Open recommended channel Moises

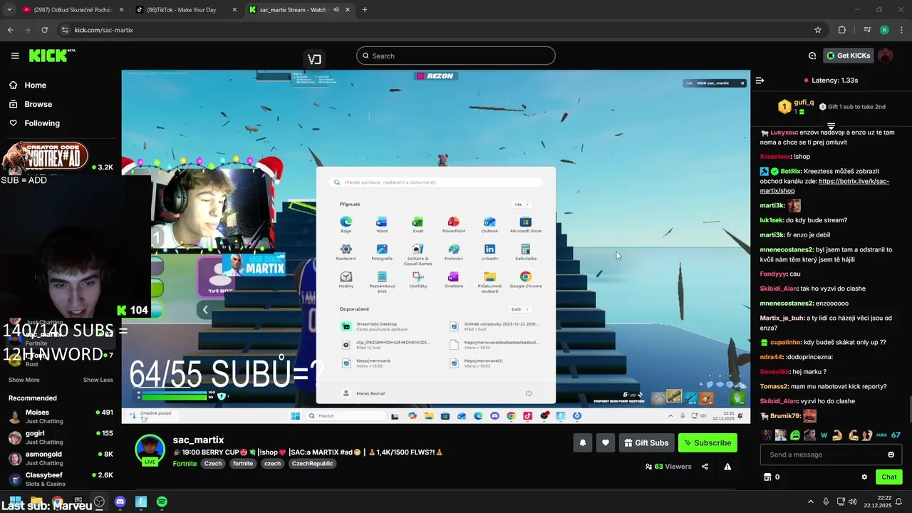(61, 416)
